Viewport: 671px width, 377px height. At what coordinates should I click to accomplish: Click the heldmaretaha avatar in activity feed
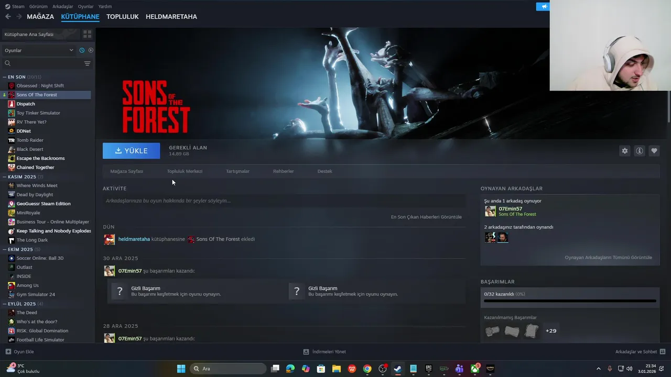[x=109, y=239]
